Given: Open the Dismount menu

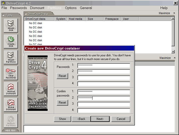Looking at the screenshot, I should (x=37, y=8).
